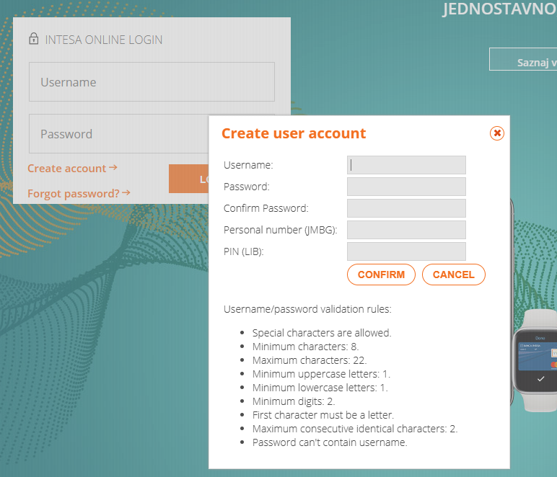Focus the Personal number (JMBG) field

click(x=406, y=230)
